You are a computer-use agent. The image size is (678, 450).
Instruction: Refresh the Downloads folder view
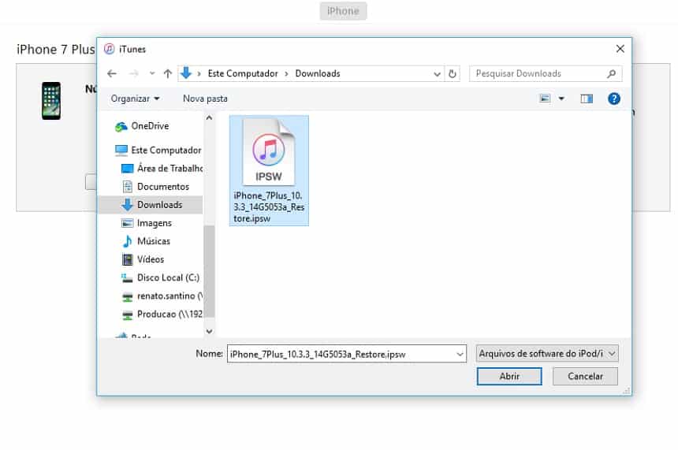click(453, 74)
